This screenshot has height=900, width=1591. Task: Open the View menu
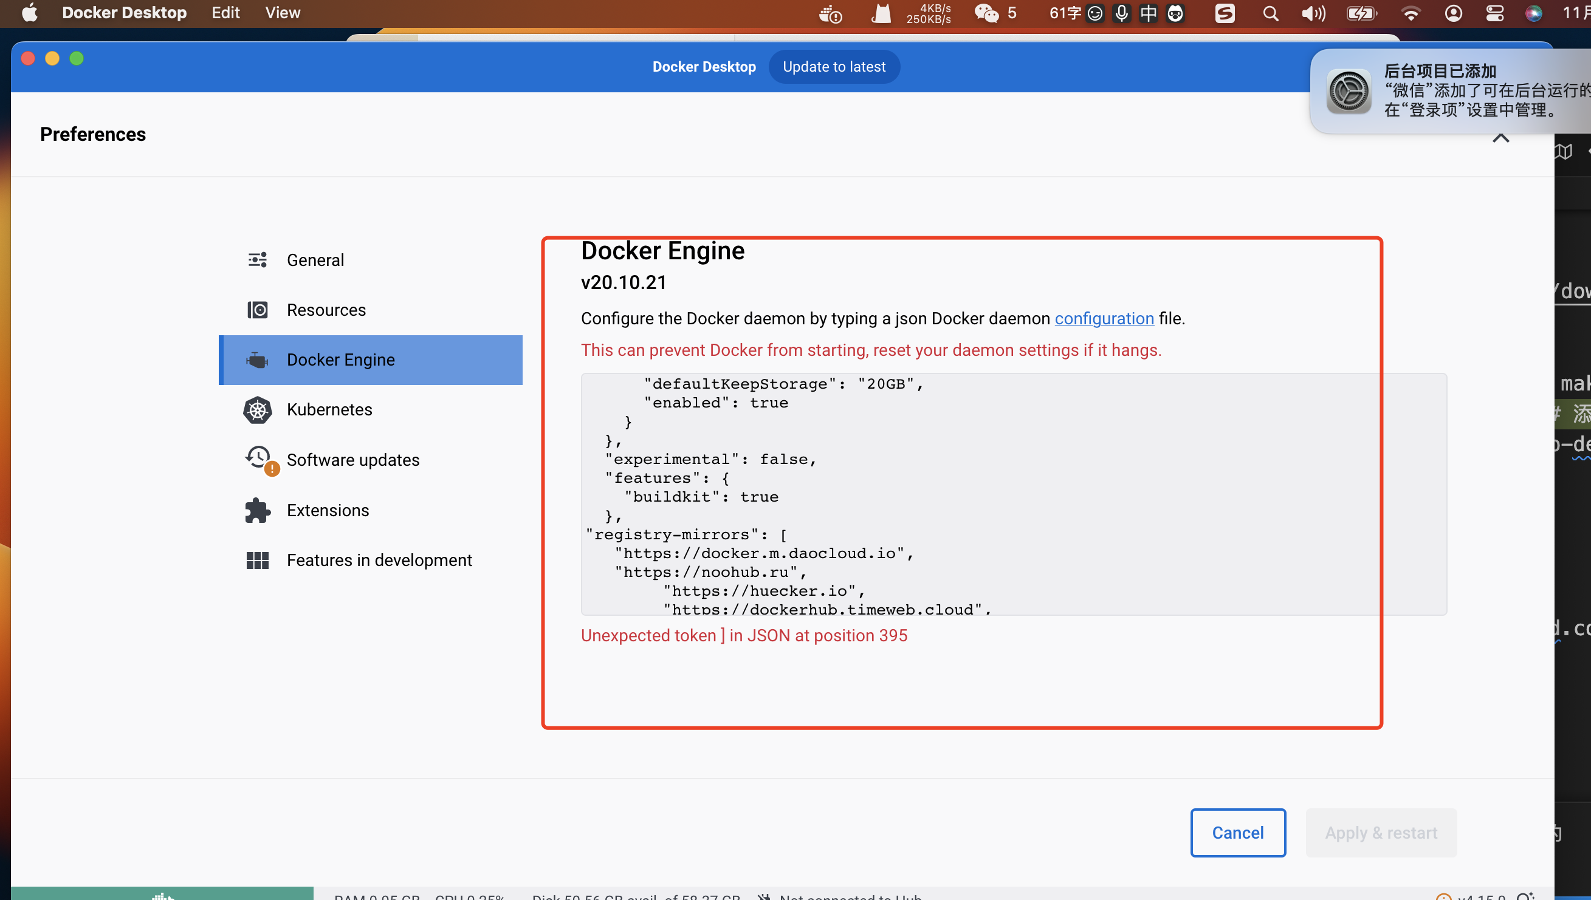point(282,13)
